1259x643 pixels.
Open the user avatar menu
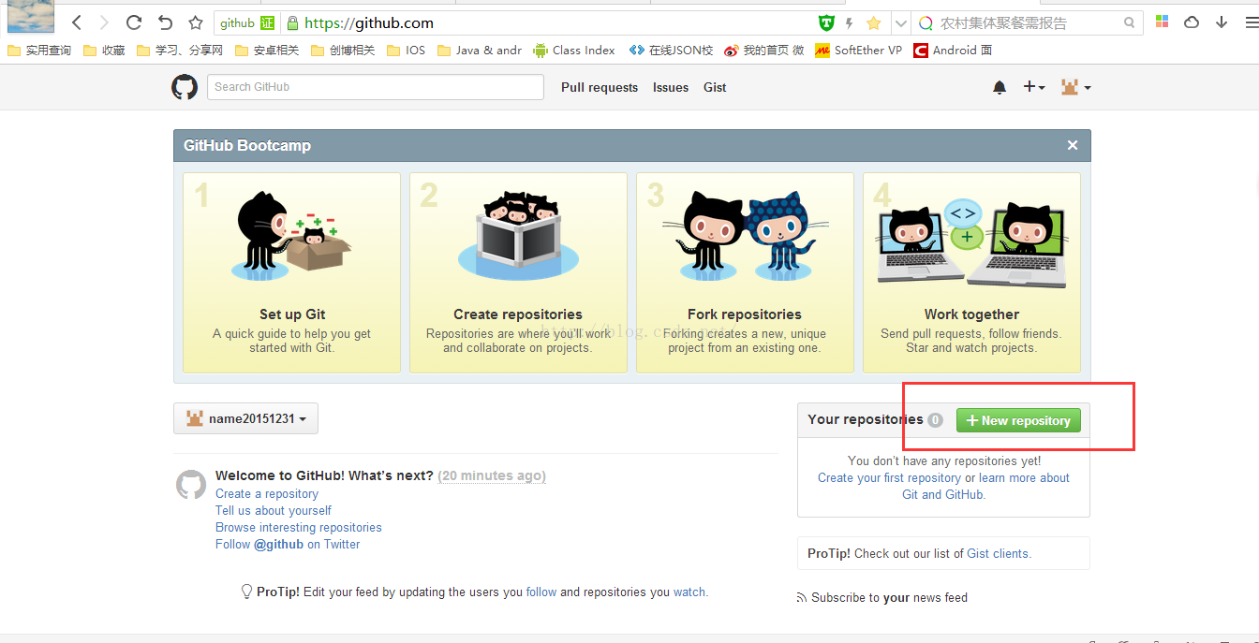pyautogui.click(x=1075, y=87)
